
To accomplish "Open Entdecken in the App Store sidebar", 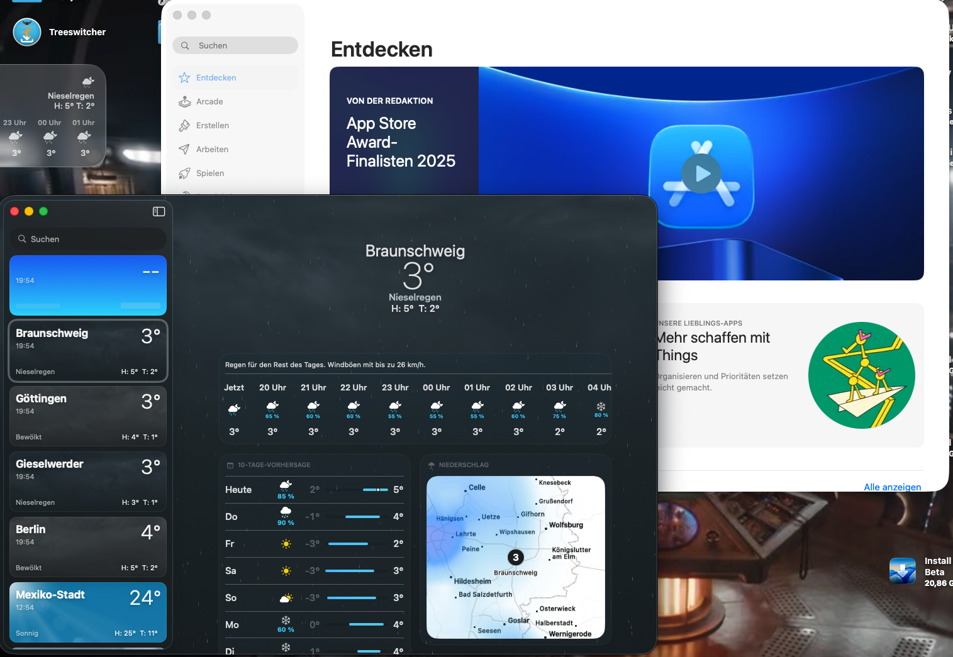I will click(235, 77).
